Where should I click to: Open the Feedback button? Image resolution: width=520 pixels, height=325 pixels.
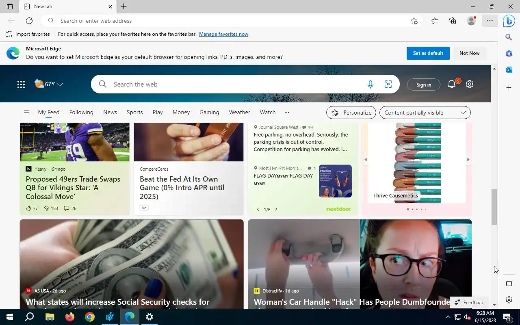(x=469, y=302)
